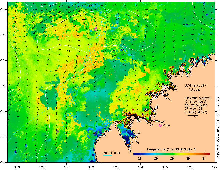Click the 'Temperature (°C) n19 40% ql>=4' title
Image resolution: width=220 pixels, height=170 pixels.
[x=171, y=149]
